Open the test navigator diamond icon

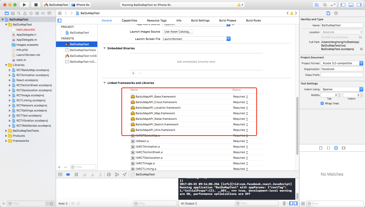[x=31, y=13]
